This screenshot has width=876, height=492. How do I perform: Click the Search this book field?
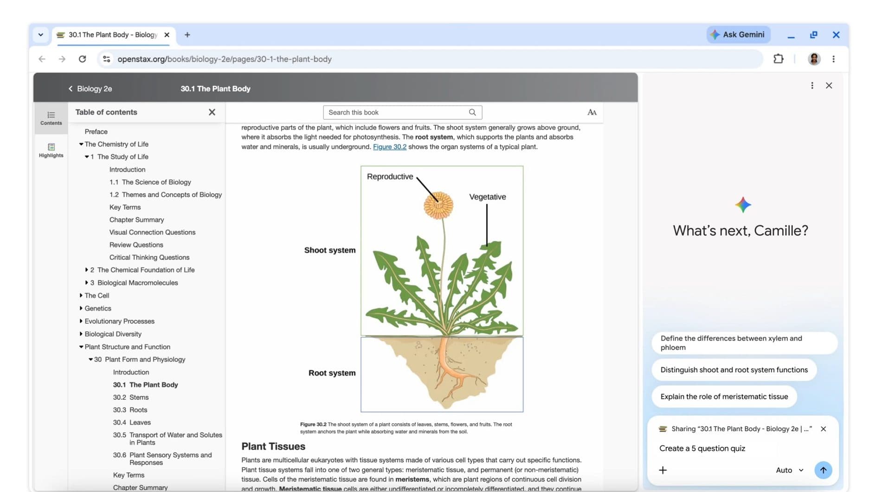pyautogui.click(x=402, y=112)
